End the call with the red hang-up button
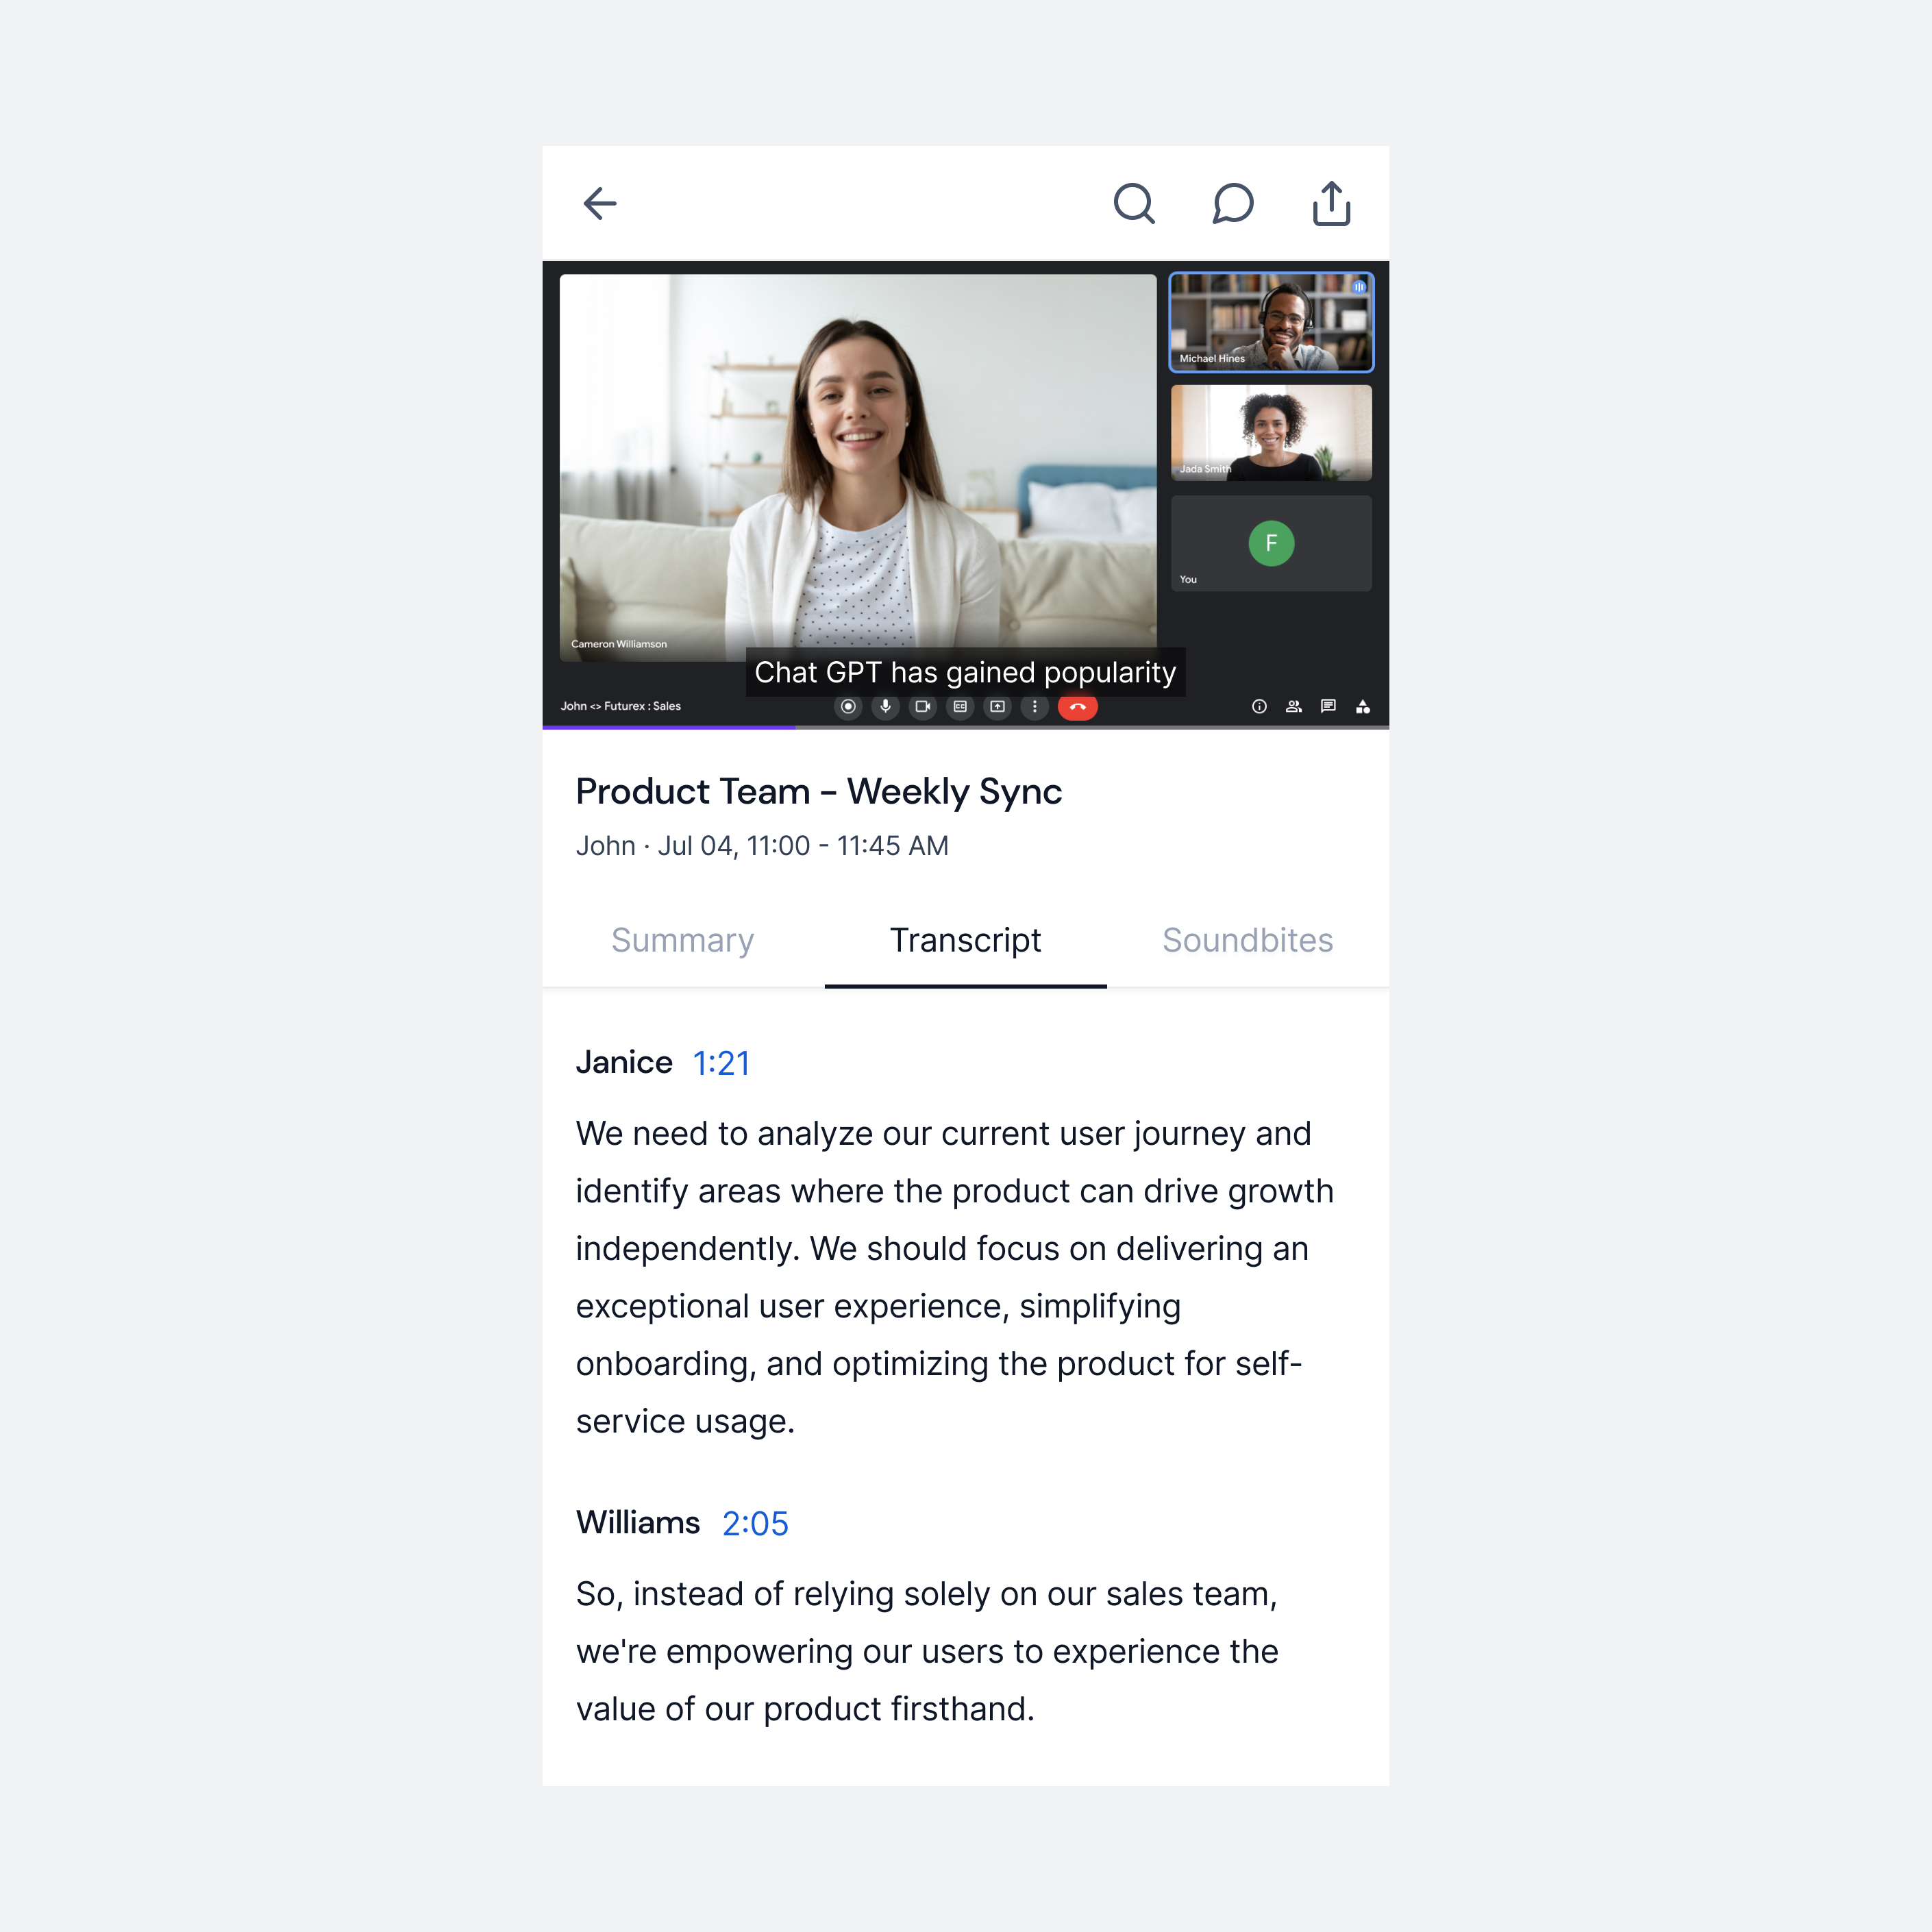The width and height of the screenshot is (1932, 1932). click(x=1078, y=707)
